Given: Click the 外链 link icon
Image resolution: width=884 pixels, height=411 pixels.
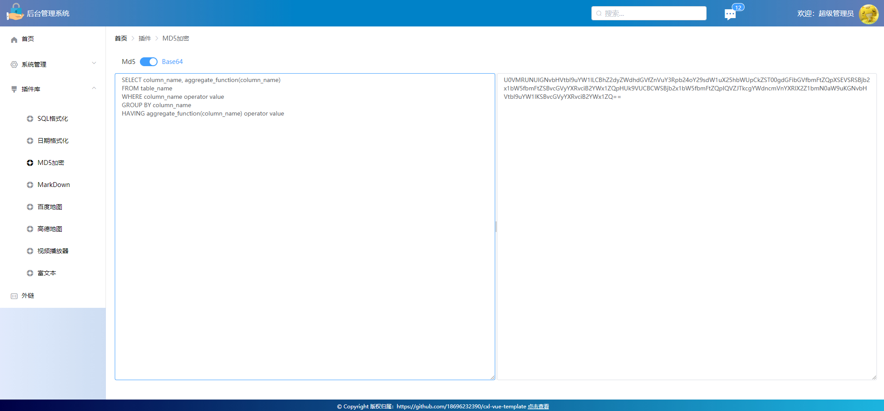Looking at the screenshot, I should point(14,296).
